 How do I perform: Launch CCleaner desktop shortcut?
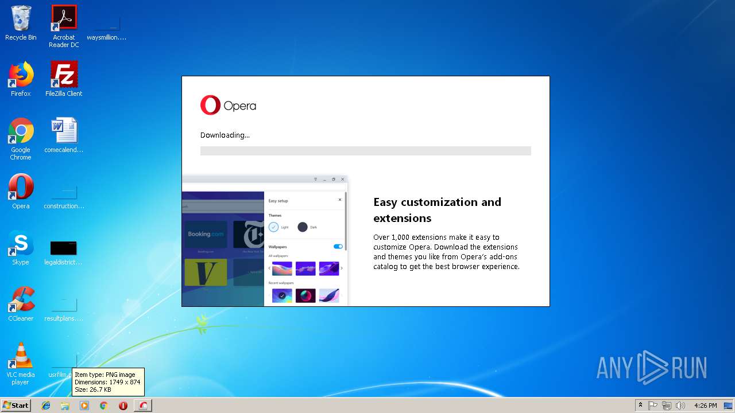(x=21, y=304)
